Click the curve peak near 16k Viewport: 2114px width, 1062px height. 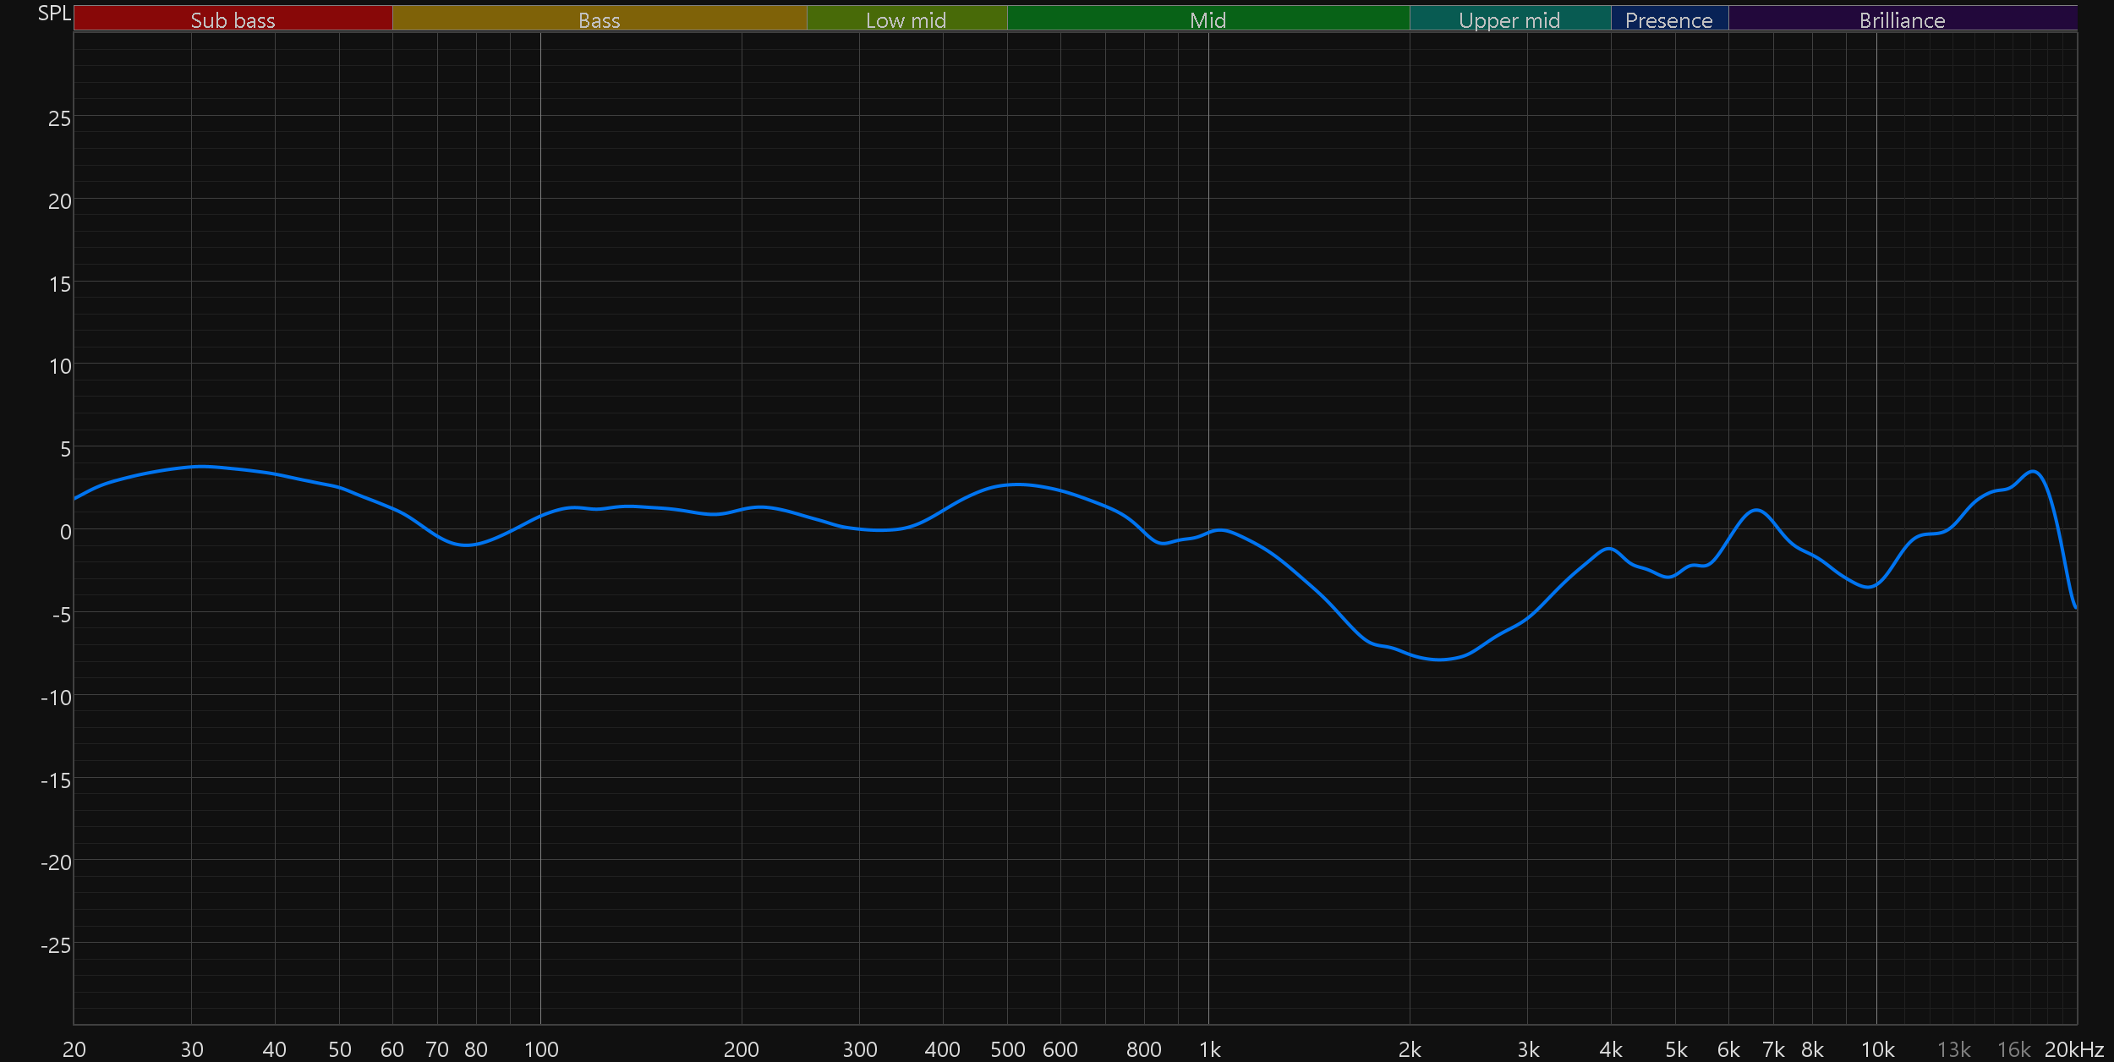point(2034,472)
